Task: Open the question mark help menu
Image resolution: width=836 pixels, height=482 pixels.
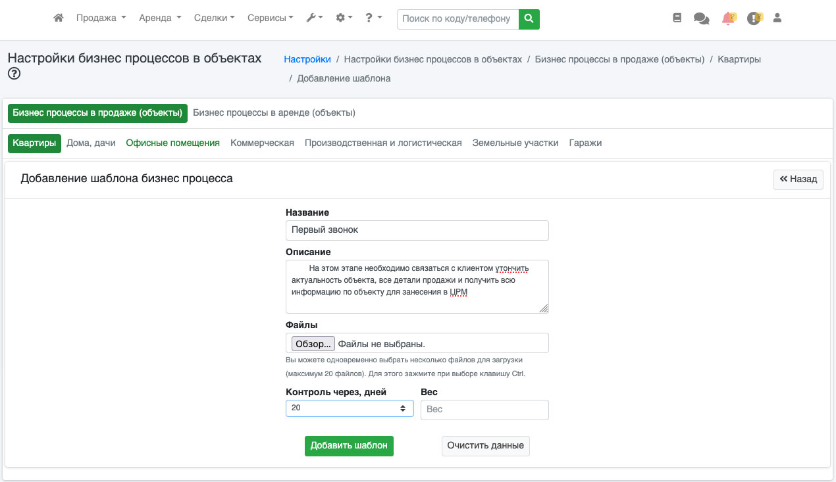Action: (x=374, y=18)
